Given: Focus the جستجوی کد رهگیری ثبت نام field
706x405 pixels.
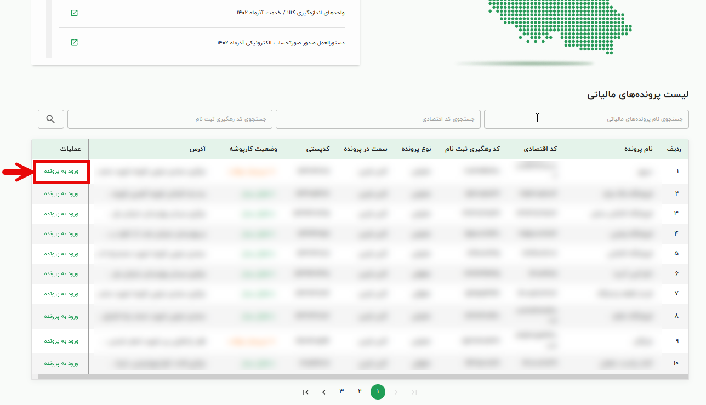Looking at the screenshot, I should (x=170, y=119).
